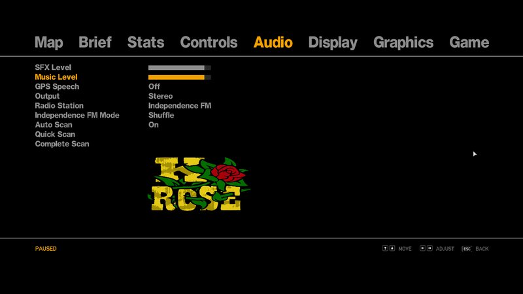Select the Music Level option
The height and width of the screenshot is (294, 523).
click(x=56, y=77)
